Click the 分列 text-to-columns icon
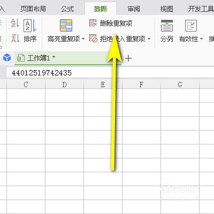This screenshot has width=214, height=214. pyautogui.click(x=167, y=26)
